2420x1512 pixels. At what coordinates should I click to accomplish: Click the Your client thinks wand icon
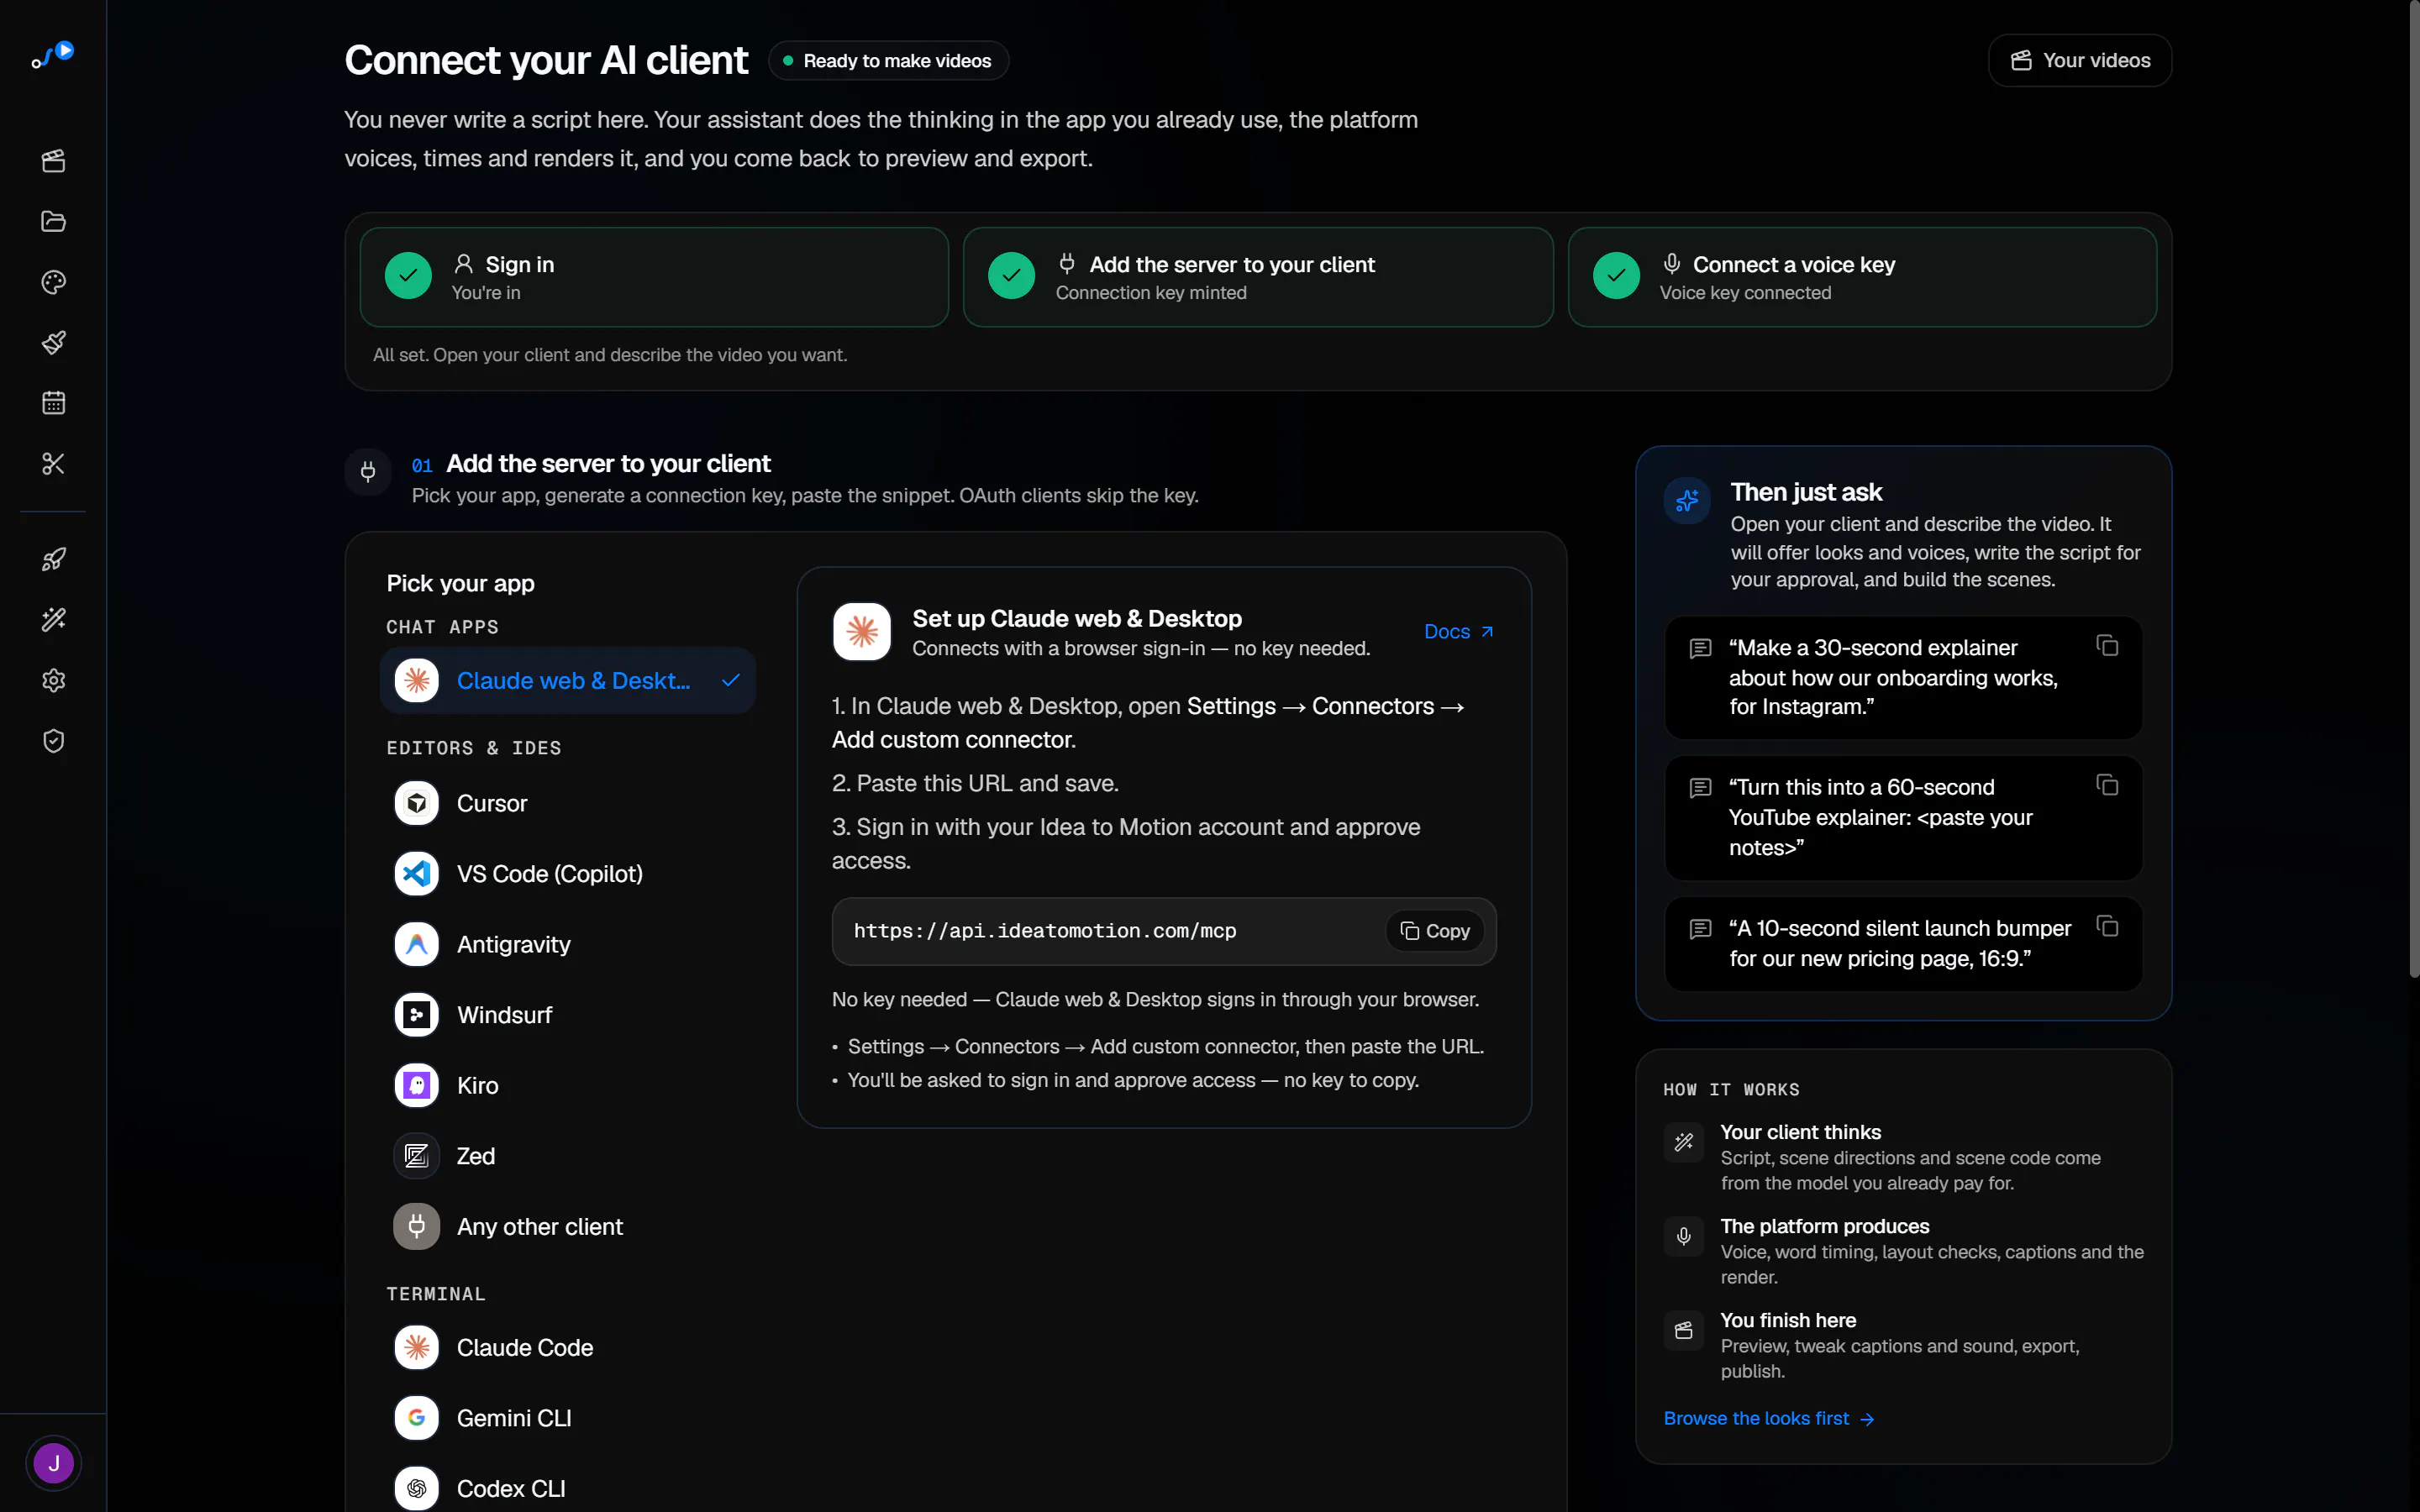coord(1684,1142)
